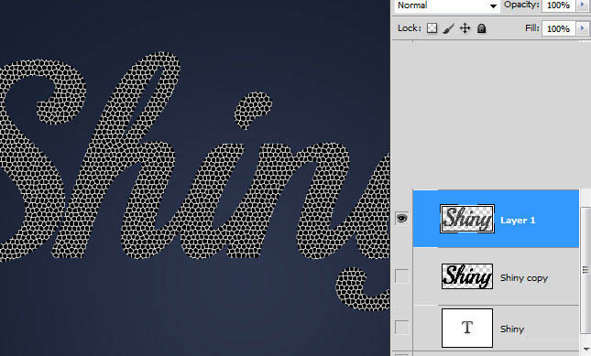Open the Fill slider arrow
The height and width of the screenshot is (356, 591).
click(583, 28)
